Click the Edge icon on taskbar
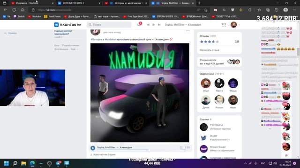Image resolution: width=300 pixels, height=168 pixels. 32,163
